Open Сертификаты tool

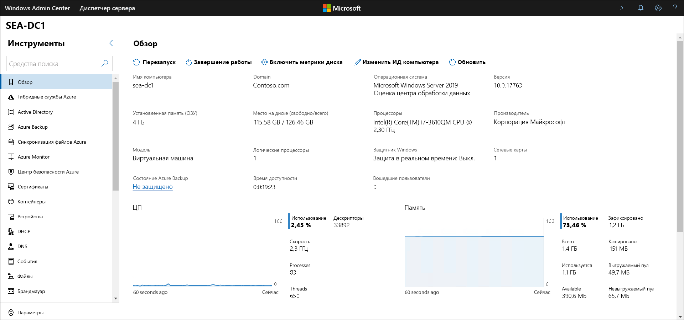pyautogui.click(x=57, y=187)
